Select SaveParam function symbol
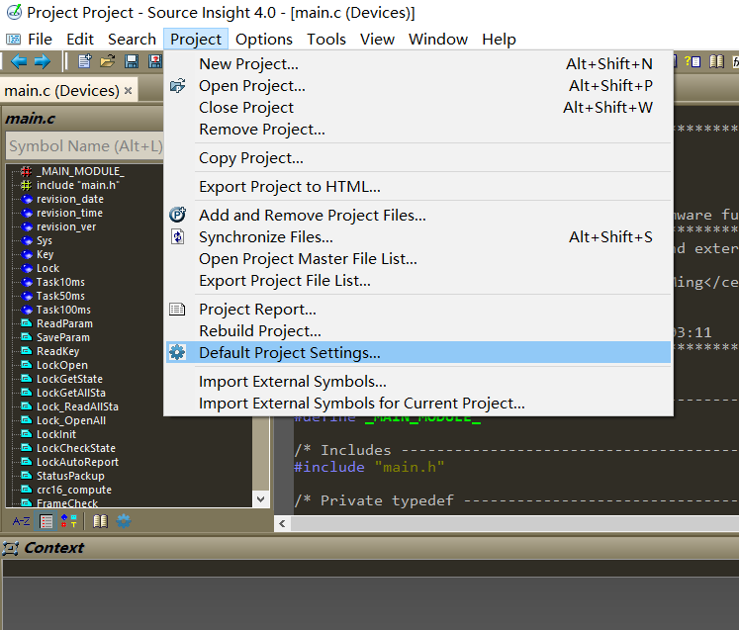The height and width of the screenshot is (630, 739). (62, 337)
